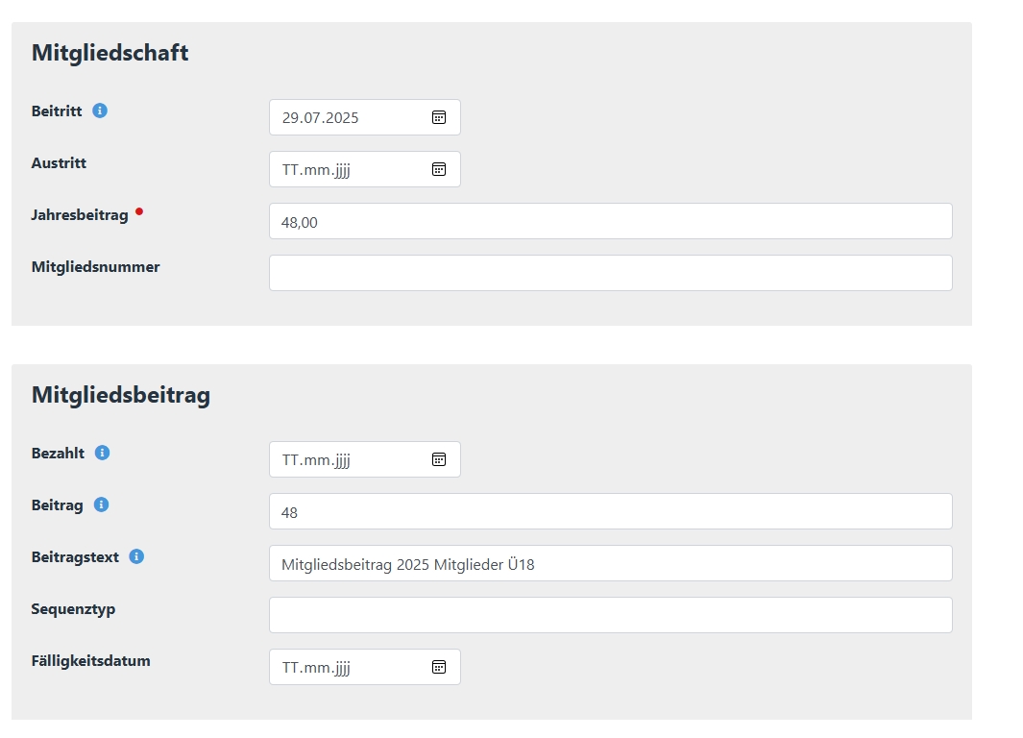The image size is (1023, 738).
Task: Click the empty Mitgliedsnummer field
Action: [611, 273]
